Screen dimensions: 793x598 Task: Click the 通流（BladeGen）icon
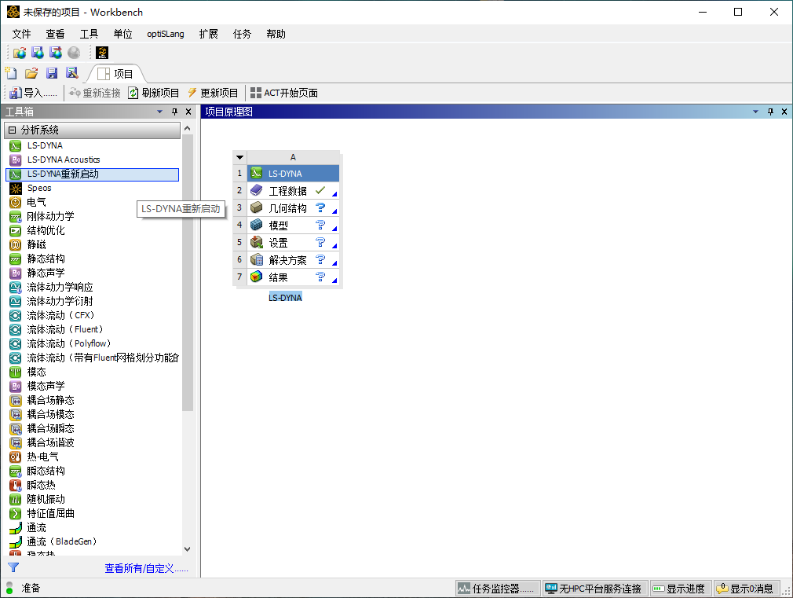(x=16, y=541)
